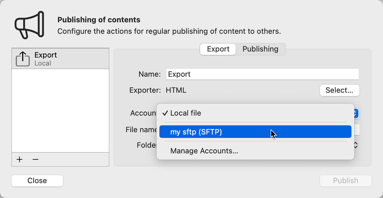Click the minus icon to remove the export action
This screenshot has width=383, height=198.
[x=36, y=159]
